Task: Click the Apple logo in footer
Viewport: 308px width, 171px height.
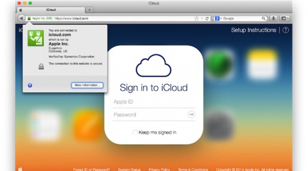Action: click(x=20, y=169)
